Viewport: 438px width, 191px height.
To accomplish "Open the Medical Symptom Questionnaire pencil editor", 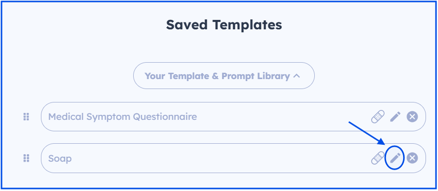I will pos(395,116).
